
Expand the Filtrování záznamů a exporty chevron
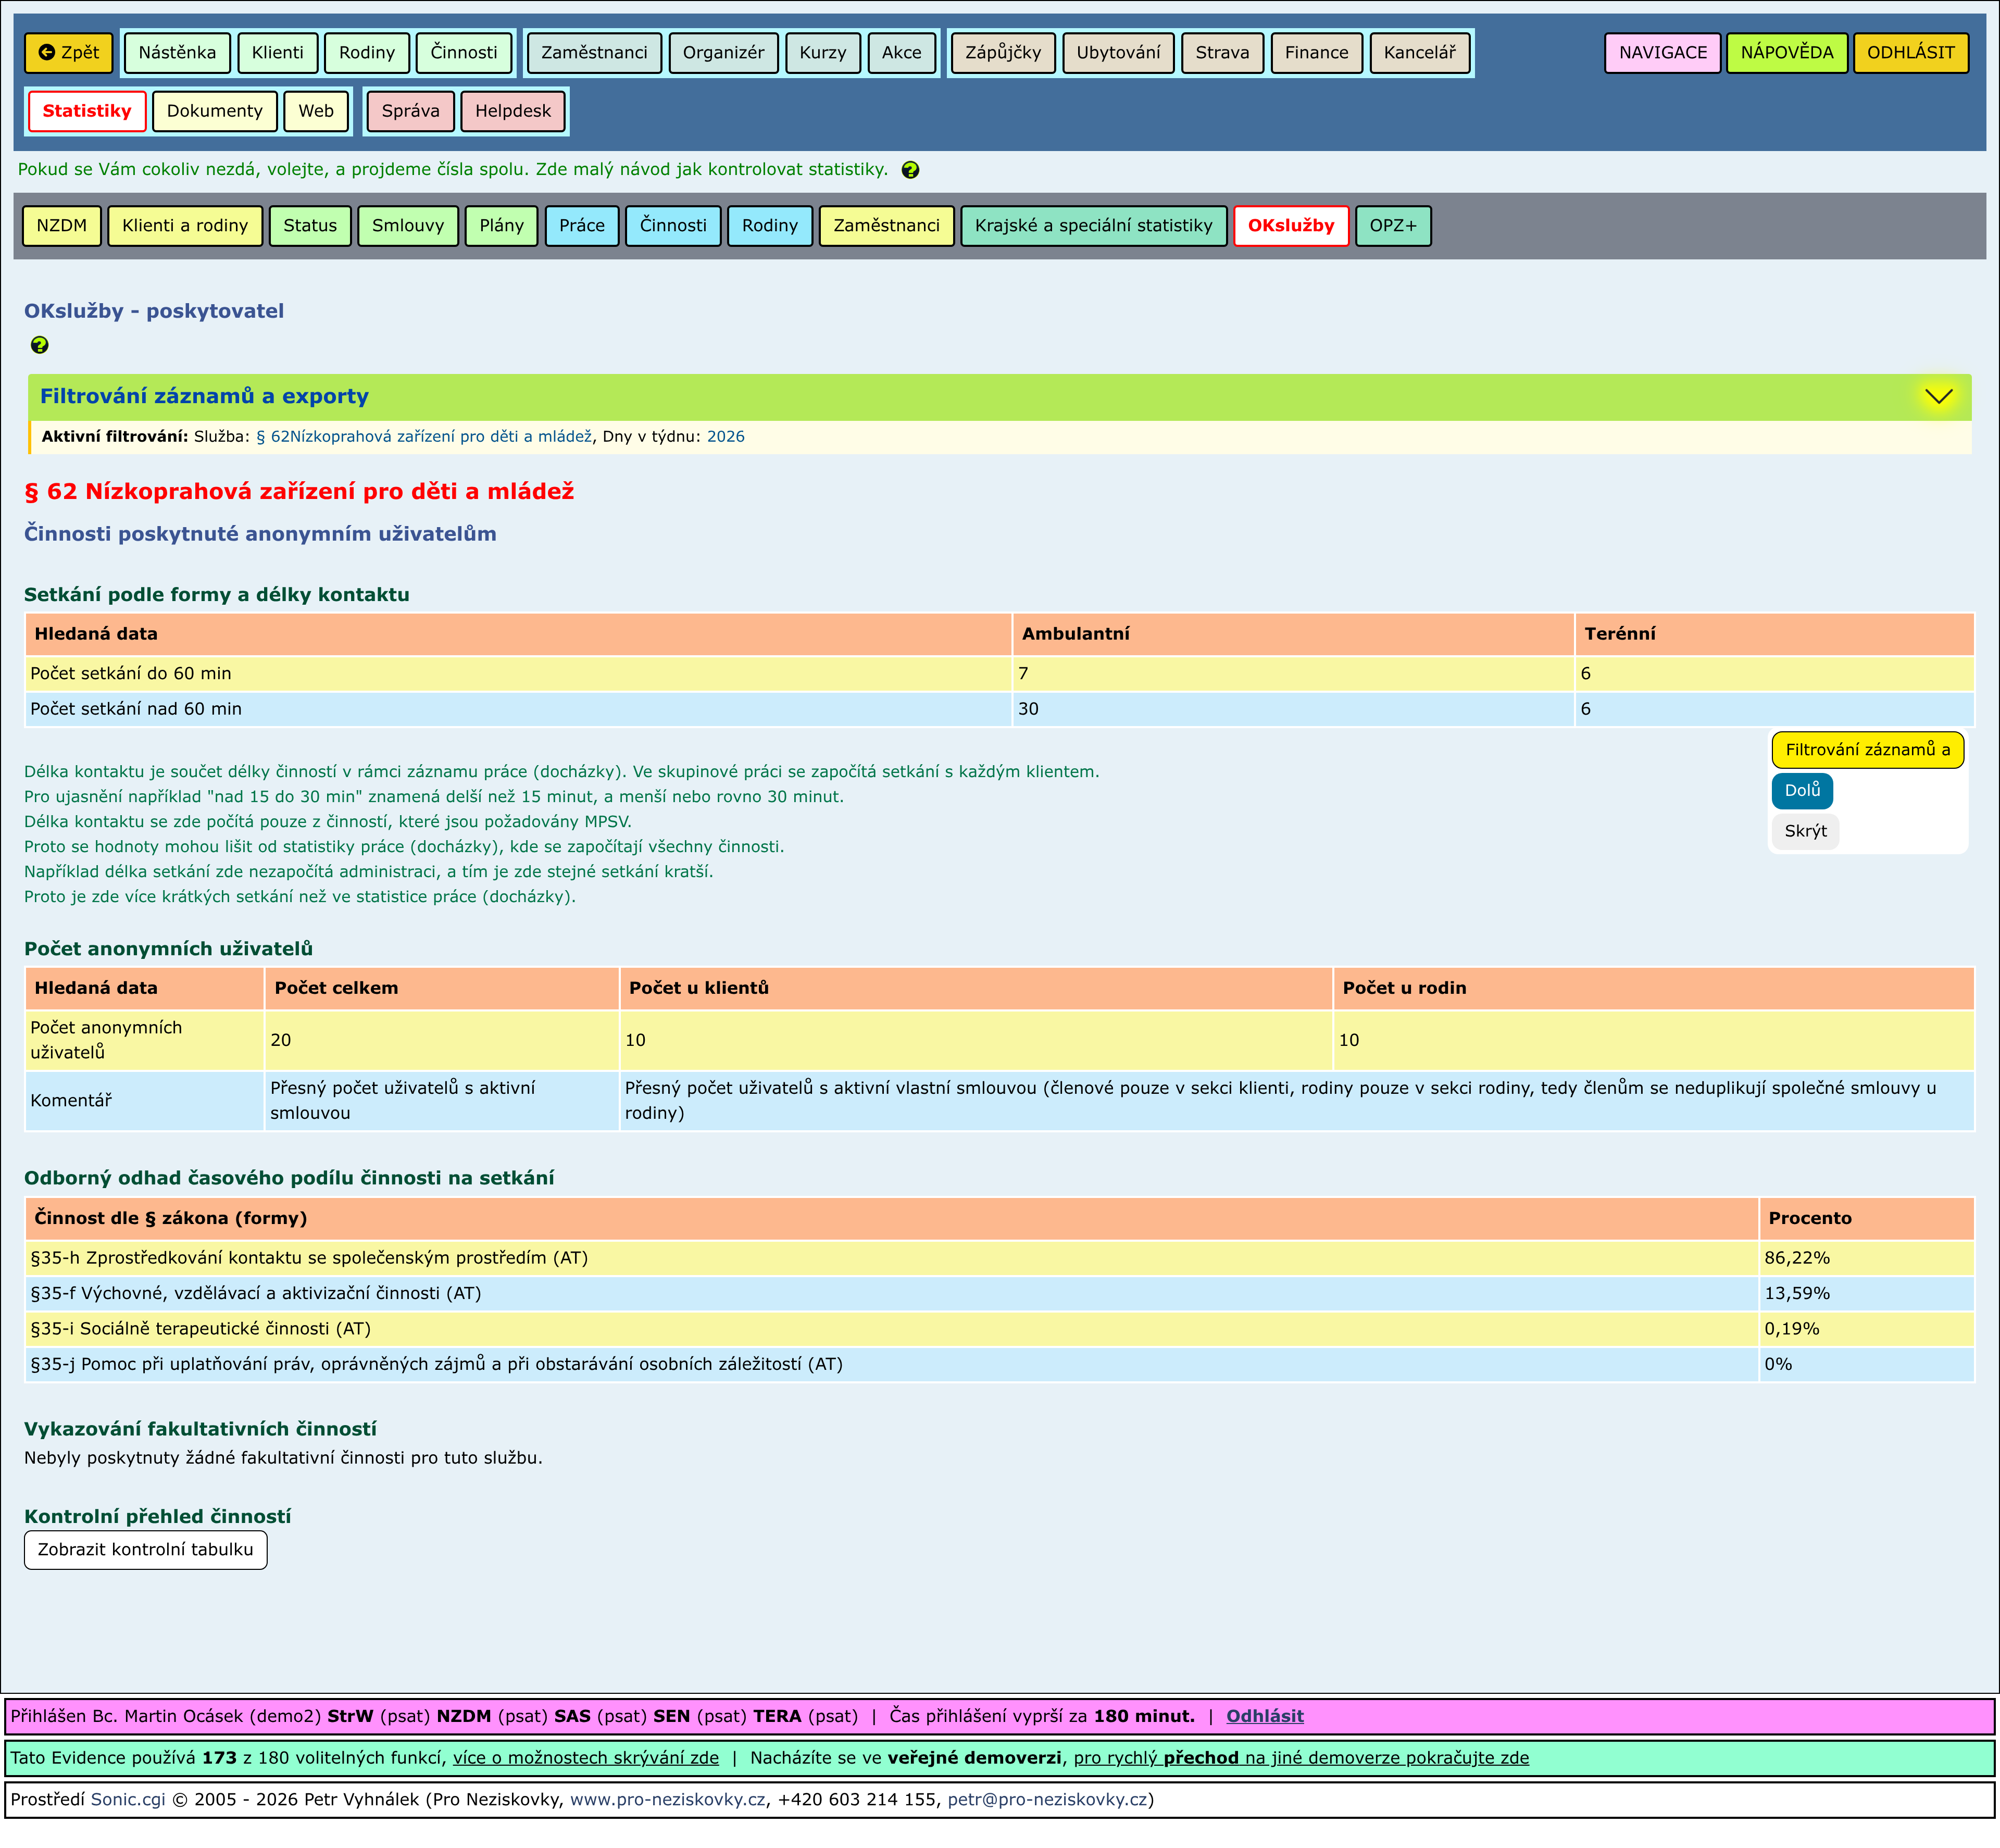click(x=1938, y=396)
